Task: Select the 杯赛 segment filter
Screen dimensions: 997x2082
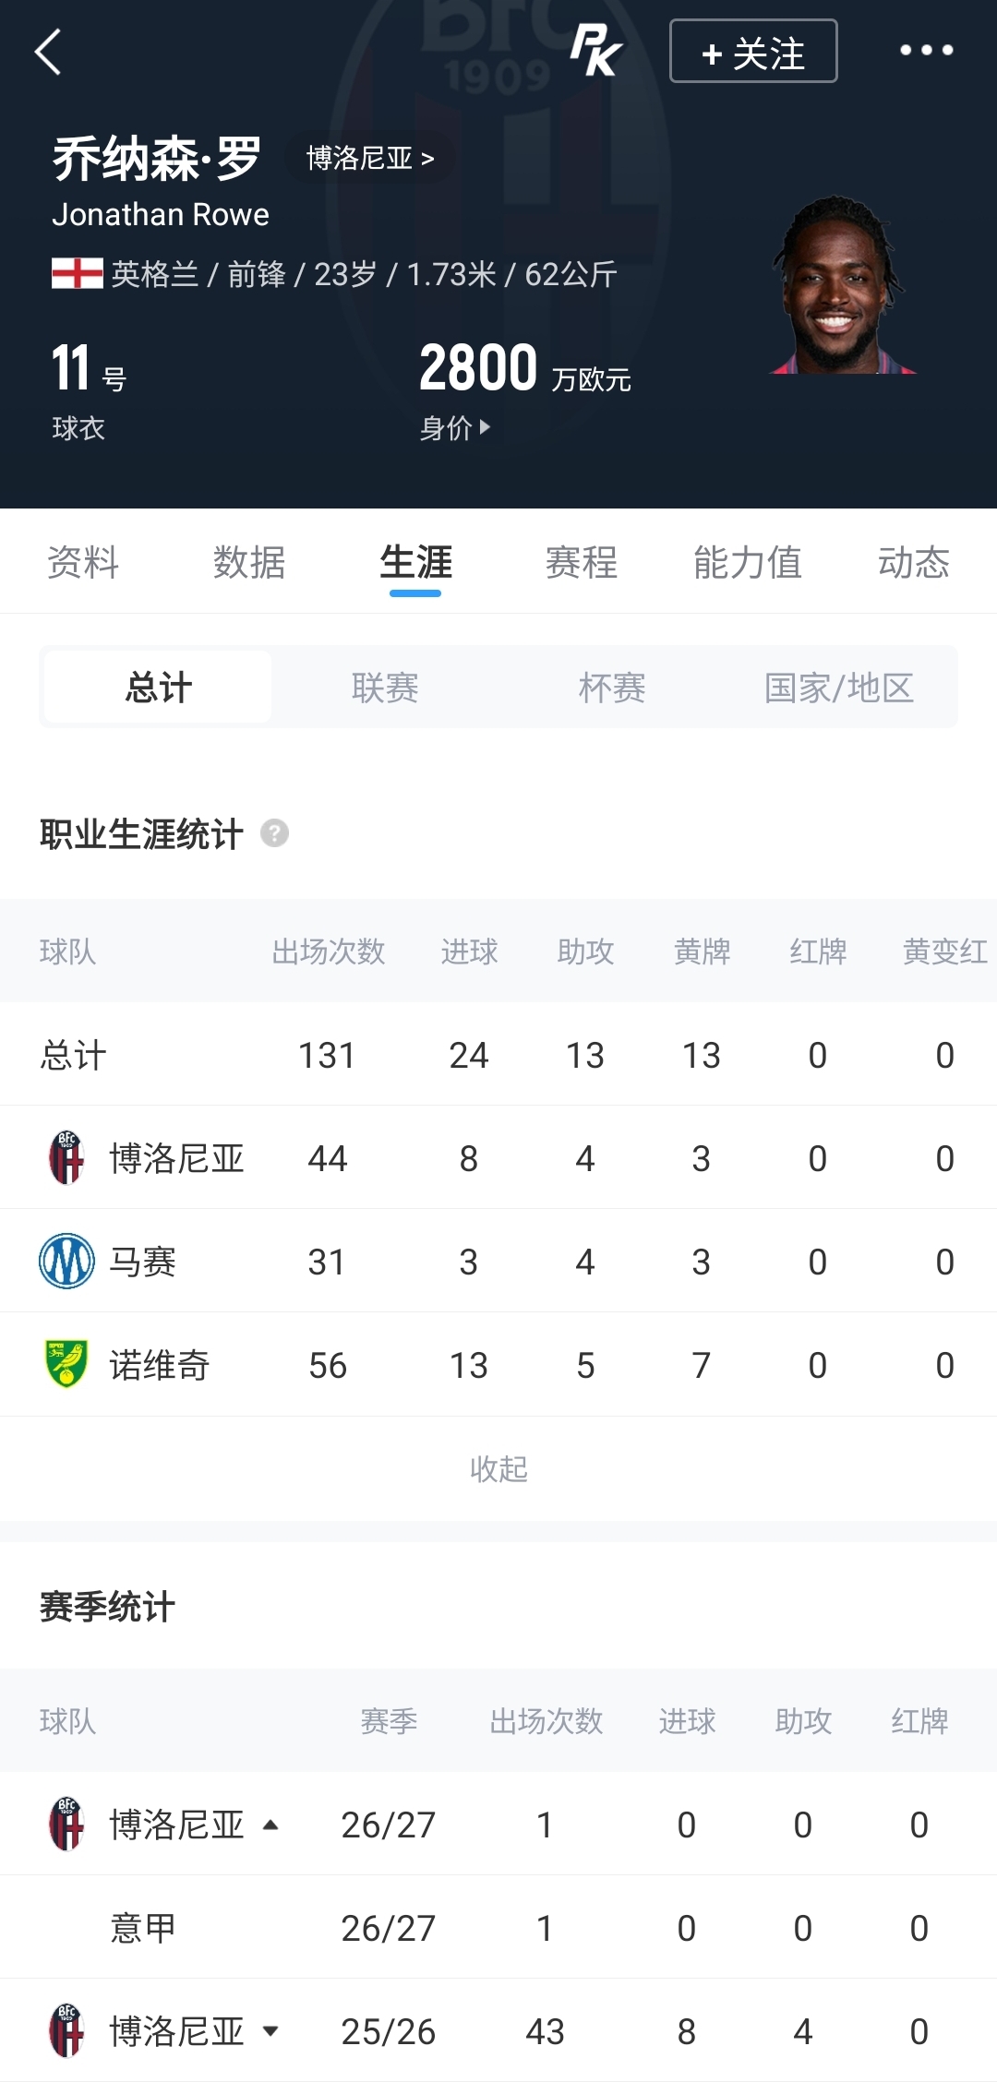Action: [612, 688]
